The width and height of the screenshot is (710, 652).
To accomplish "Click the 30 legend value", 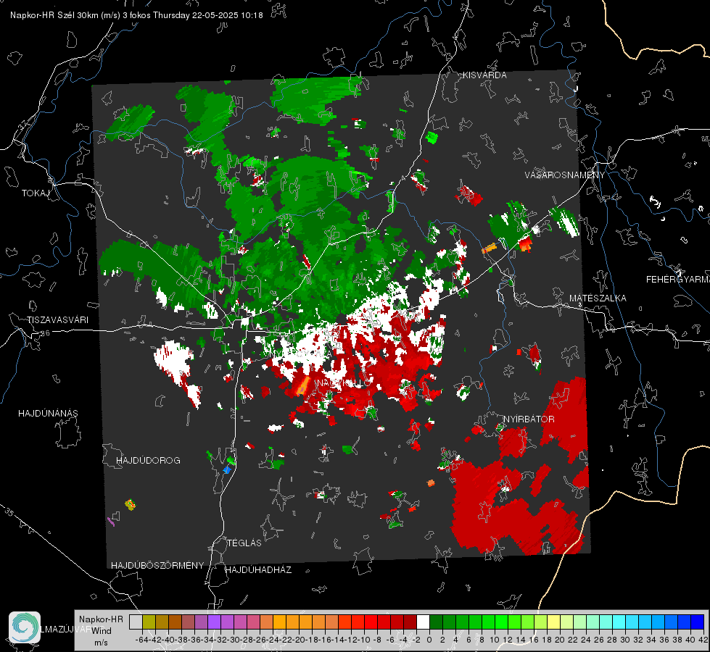I will (x=625, y=640).
